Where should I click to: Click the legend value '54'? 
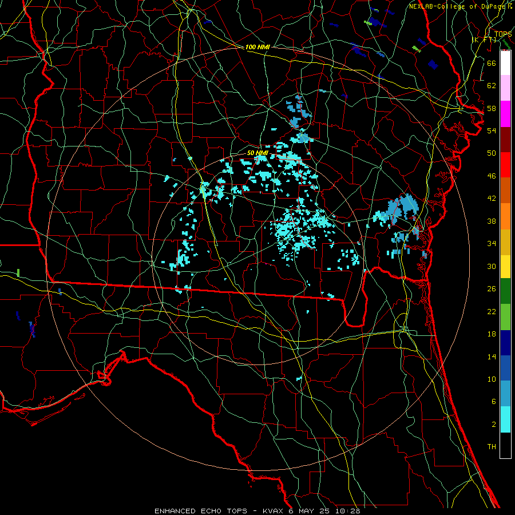[x=492, y=130]
